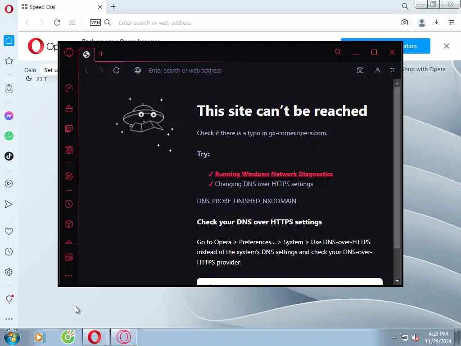Click the Opera window profile avatar
The width and height of the screenshot is (461, 346).
point(421,23)
